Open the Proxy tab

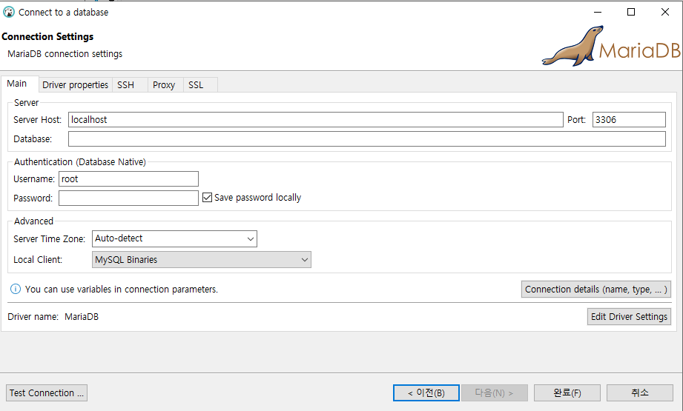tap(164, 85)
